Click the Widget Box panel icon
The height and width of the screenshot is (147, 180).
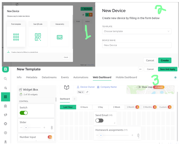(20, 90)
